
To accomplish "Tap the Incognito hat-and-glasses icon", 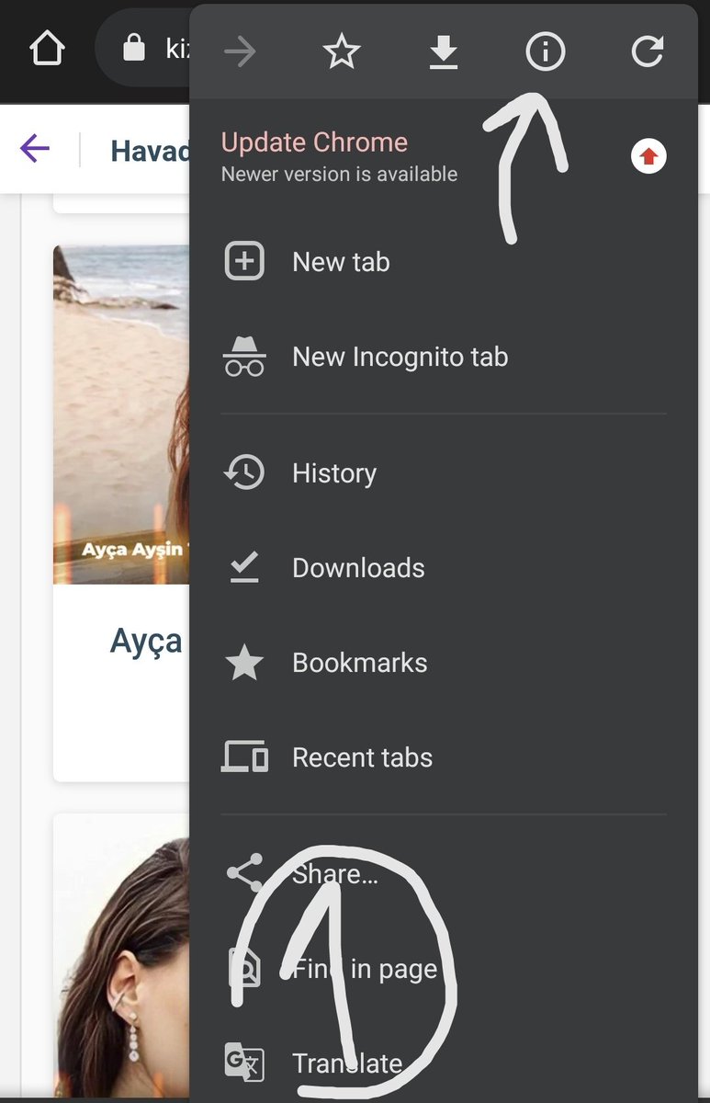I will [x=244, y=357].
